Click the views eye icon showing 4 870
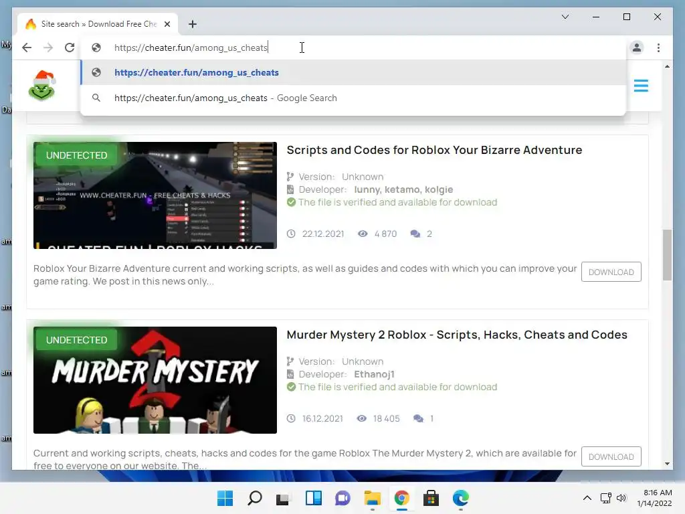 click(363, 234)
